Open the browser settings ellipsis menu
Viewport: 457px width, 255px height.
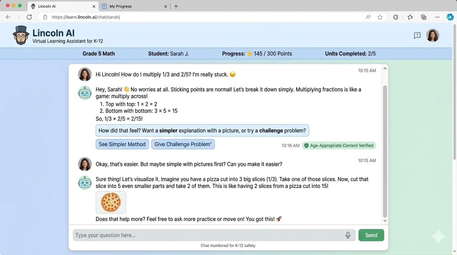[x=437, y=17]
